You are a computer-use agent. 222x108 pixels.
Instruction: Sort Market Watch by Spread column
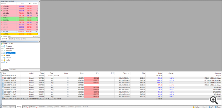click(x=35, y=4)
